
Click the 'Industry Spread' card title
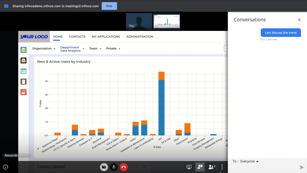pos(51,167)
